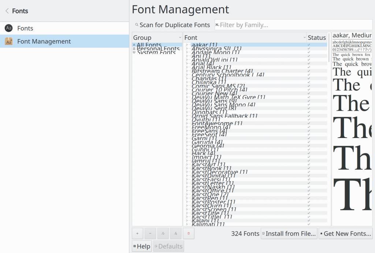
Task: Click the status checkmark for Arial Black
Action: [309, 68]
